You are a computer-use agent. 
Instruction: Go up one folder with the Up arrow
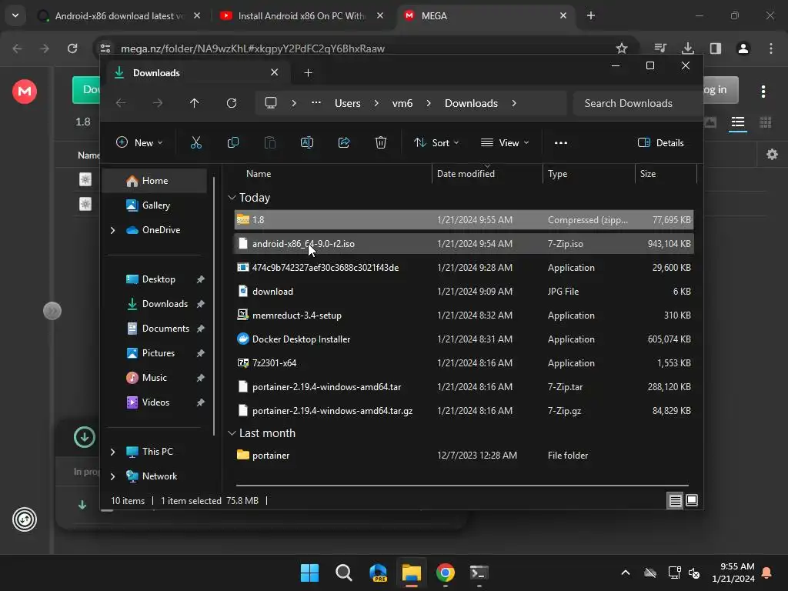pos(195,103)
